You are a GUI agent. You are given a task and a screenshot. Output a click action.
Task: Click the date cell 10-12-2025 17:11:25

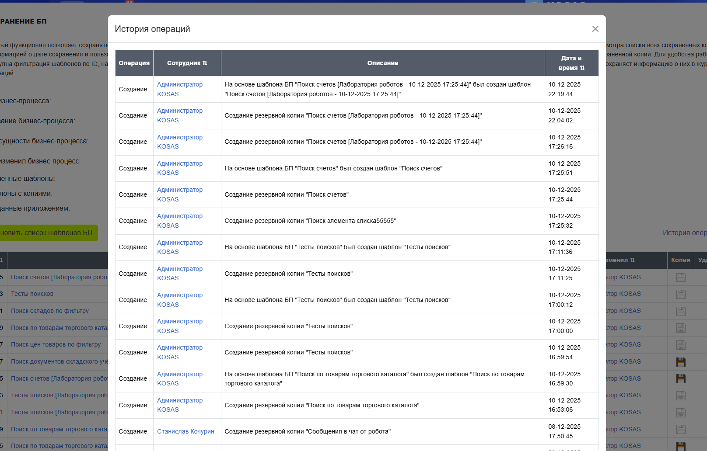pyautogui.click(x=571, y=274)
